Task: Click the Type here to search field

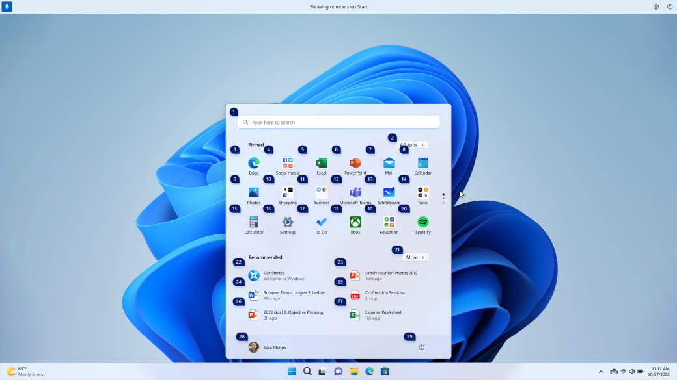Action: [x=338, y=122]
